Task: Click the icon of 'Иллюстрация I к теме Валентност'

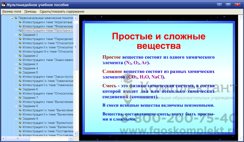Action: pos(20,123)
